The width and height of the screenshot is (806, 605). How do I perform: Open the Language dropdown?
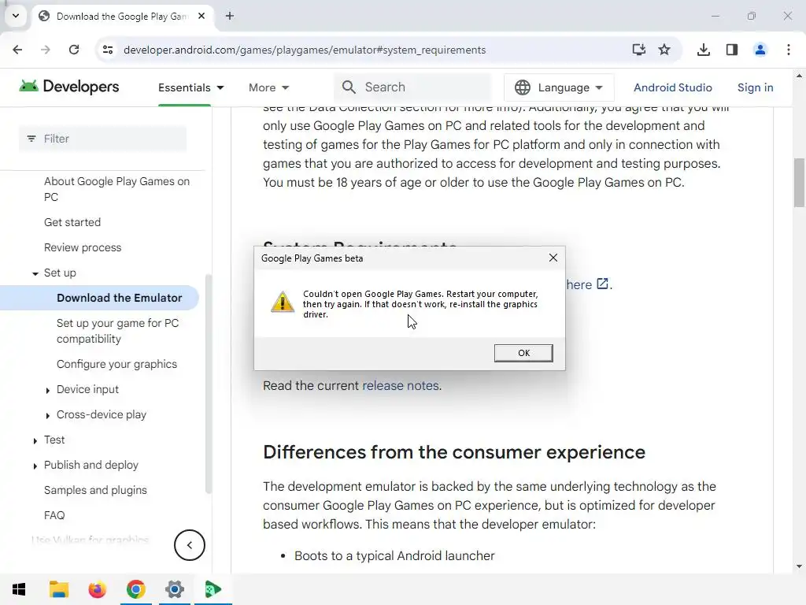pyautogui.click(x=559, y=87)
